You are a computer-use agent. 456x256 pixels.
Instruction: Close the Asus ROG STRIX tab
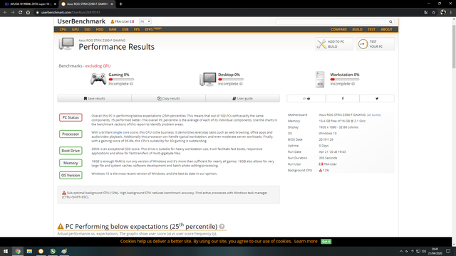coord(112,4)
